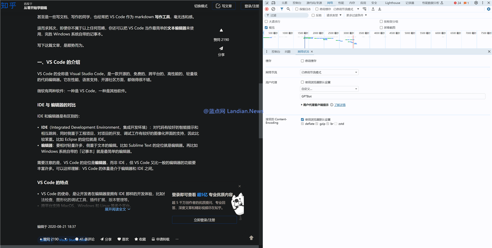492x248 pixels.
Task: Click 喜欢 heart in bottom action bar
Action: [123, 239]
